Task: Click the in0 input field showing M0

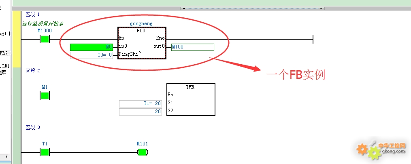Action: (91, 47)
